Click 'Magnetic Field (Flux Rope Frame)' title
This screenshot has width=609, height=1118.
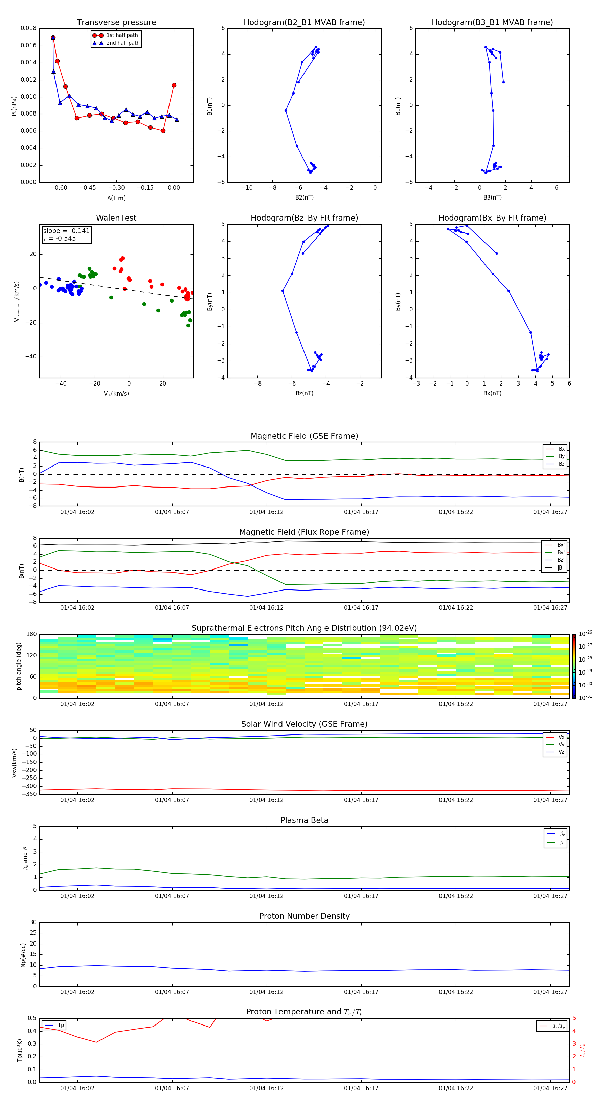(304, 532)
